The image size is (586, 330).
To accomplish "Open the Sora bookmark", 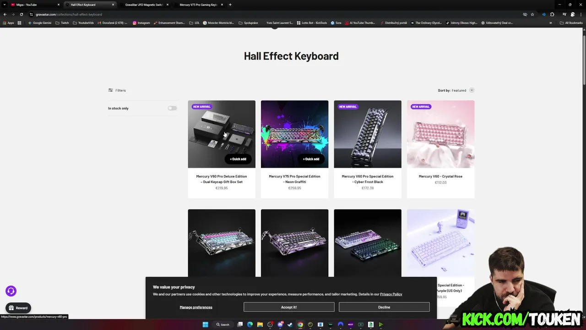I will click(336, 23).
